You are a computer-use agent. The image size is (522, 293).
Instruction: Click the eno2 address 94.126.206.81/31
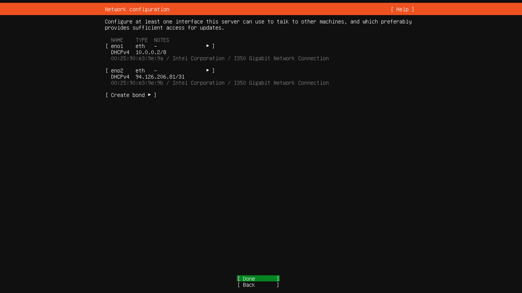click(160, 77)
